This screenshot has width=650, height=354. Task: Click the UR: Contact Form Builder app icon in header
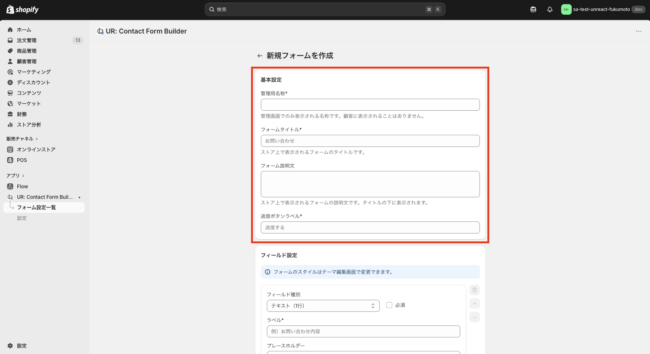[x=100, y=31]
